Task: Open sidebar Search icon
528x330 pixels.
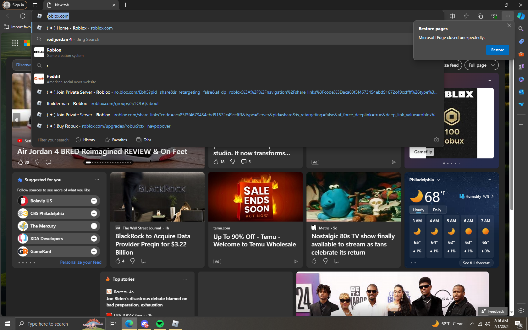Action: (521, 29)
